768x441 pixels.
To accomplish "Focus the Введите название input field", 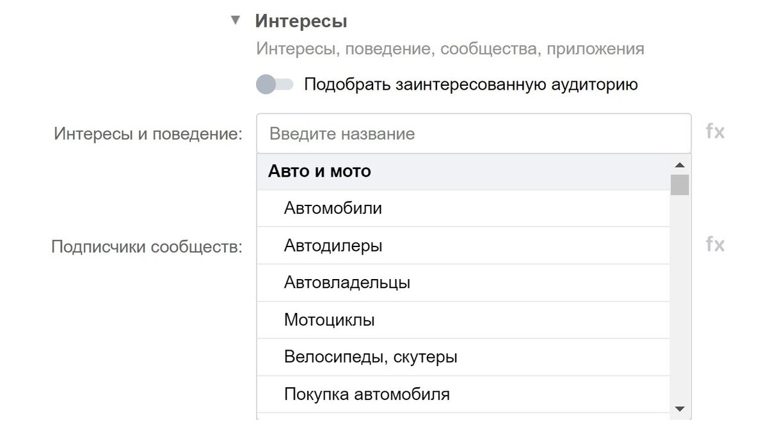I will coord(474,134).
